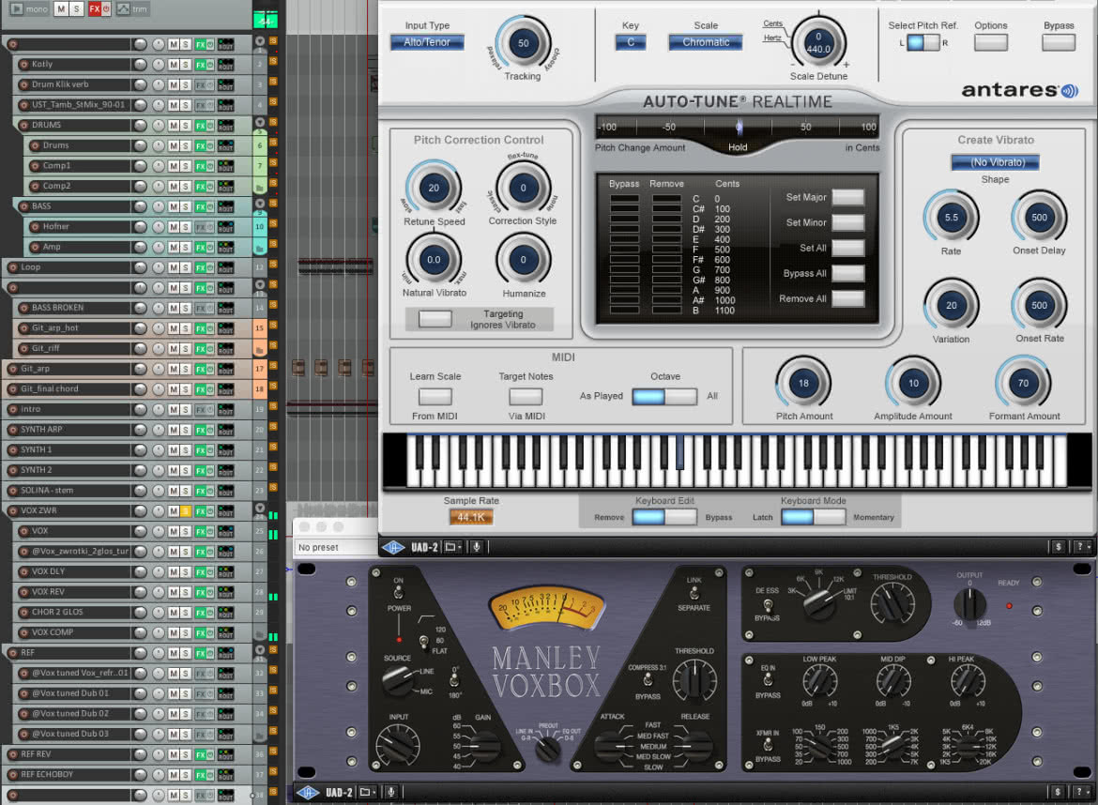Toggle the Voxbox phase 0/180 switch
Screen dimensions: 1098x805
click(454, 680)
